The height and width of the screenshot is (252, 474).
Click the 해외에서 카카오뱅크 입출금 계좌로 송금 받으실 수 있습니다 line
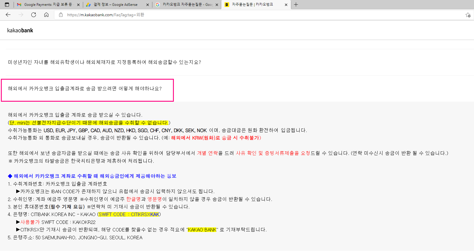click(75, 115)
